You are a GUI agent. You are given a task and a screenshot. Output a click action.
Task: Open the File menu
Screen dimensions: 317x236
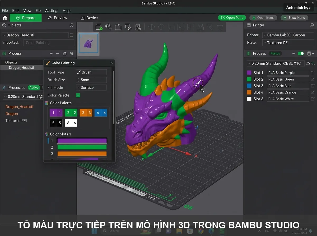(x=5, y=11)
